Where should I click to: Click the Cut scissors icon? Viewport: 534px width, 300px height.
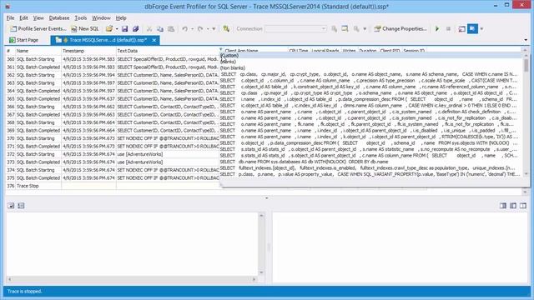149,29
